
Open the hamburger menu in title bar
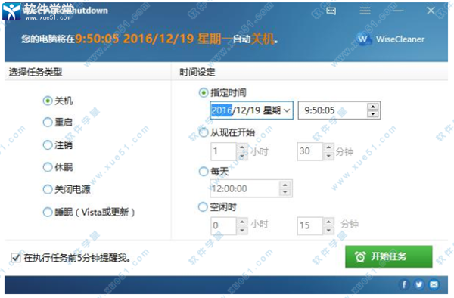click(x=365, y=11)
